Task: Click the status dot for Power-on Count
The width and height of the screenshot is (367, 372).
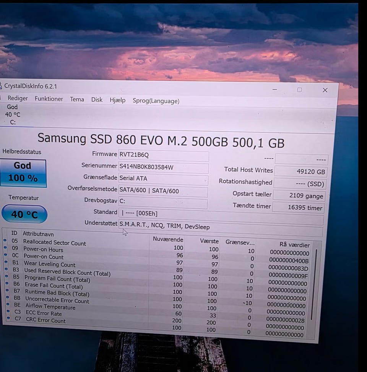Action: [x=6, y=255]
